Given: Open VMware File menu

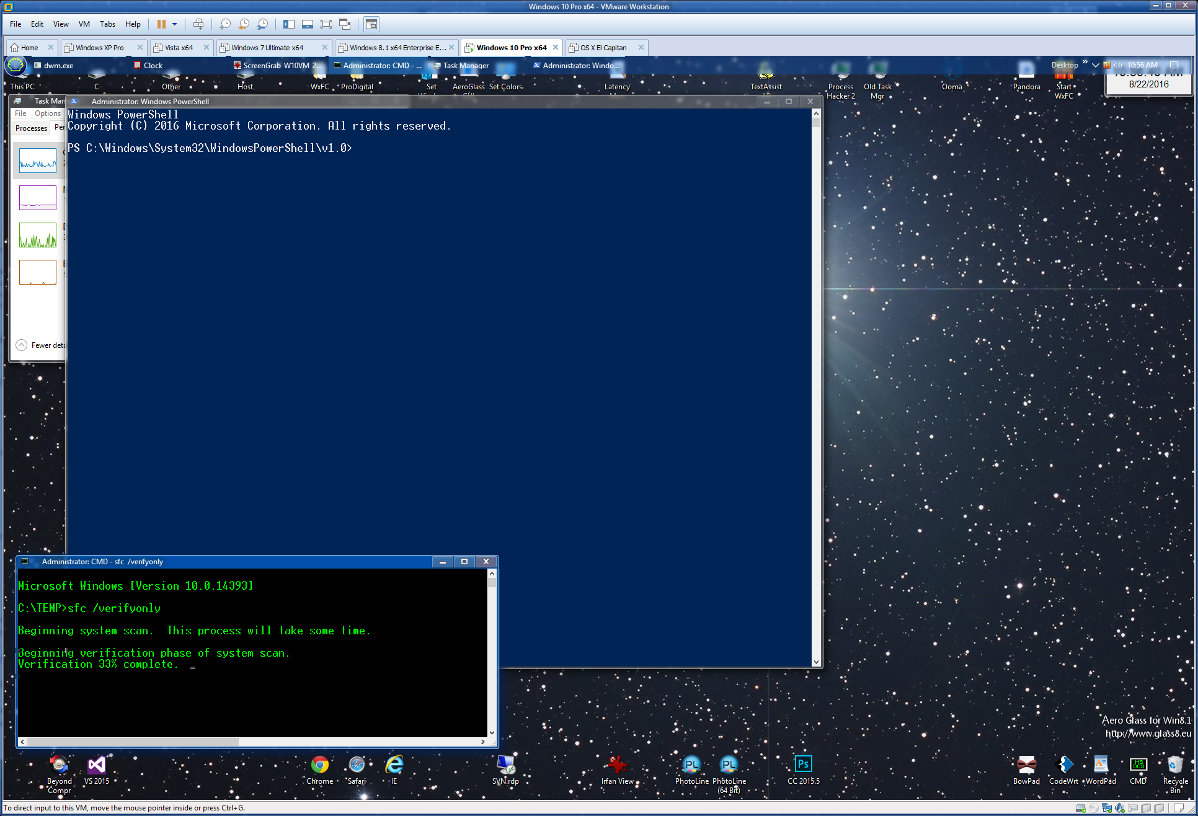Looking at the screenshot, I should (16, 24).
